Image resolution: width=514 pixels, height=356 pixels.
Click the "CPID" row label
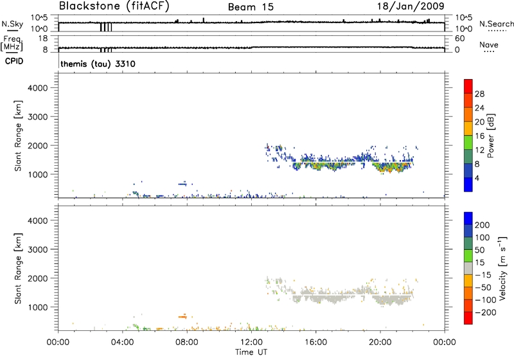coord(14,61)
